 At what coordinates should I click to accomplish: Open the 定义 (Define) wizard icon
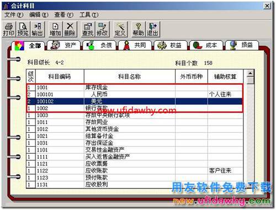pos(120,29)
